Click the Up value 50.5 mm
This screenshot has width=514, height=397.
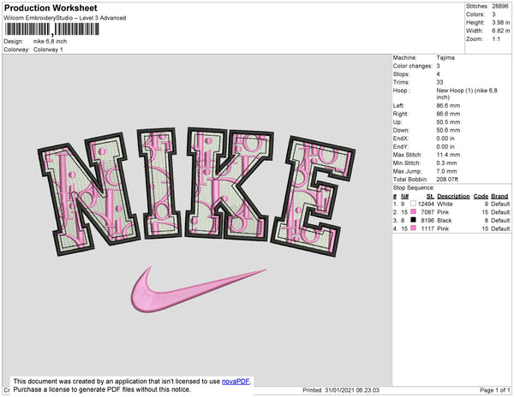point(448,121)
